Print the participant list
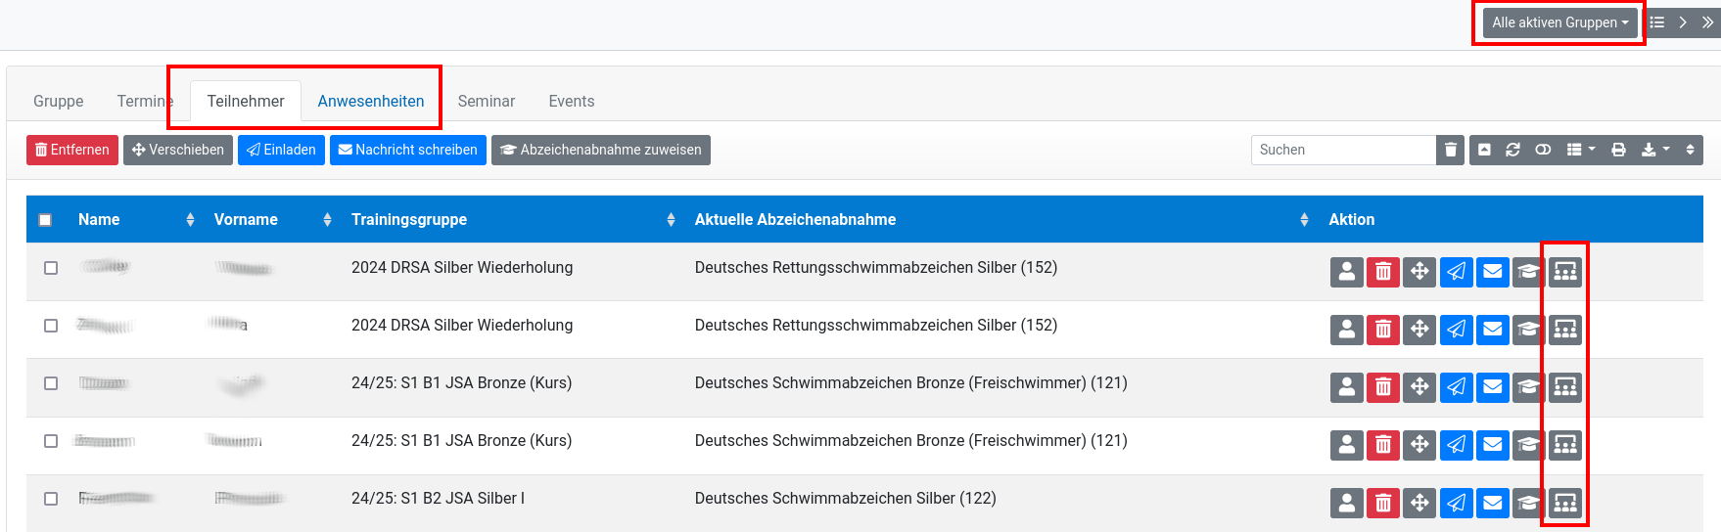1721x532 pixels. pos(1618,150)
